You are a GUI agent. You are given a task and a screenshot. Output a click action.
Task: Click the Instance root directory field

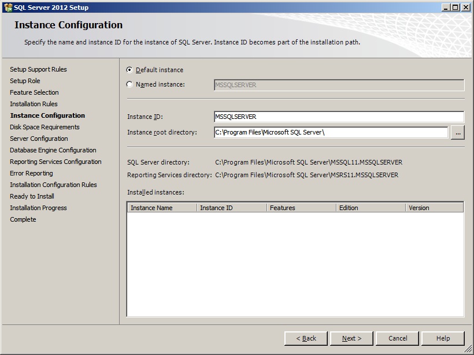click(331, 133)
